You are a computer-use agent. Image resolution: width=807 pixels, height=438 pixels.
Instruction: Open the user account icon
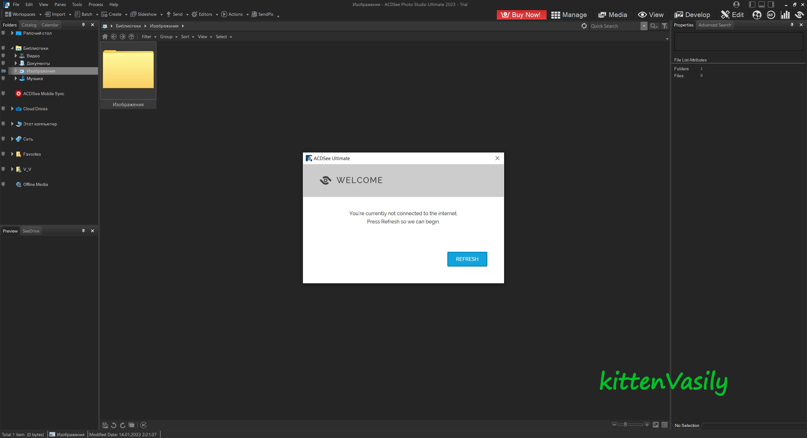pos(736,4)
